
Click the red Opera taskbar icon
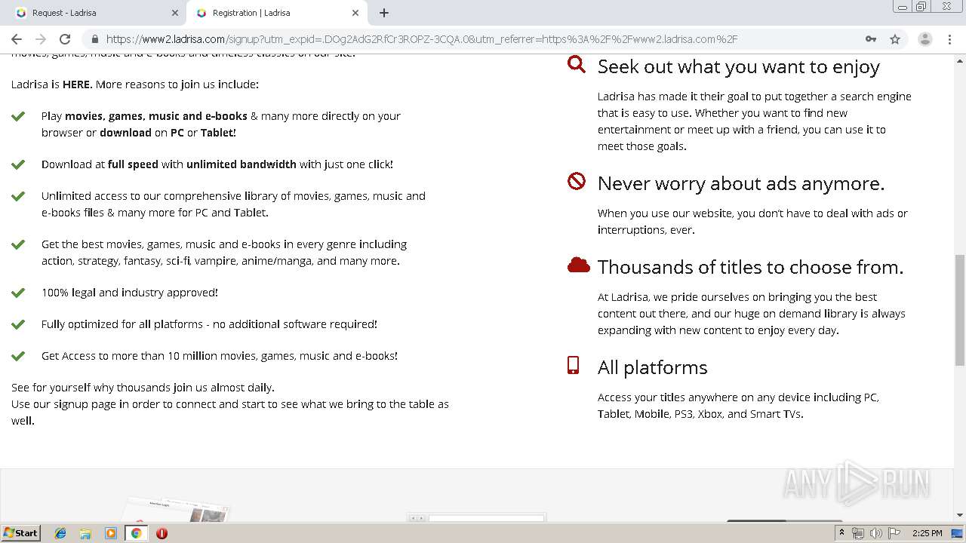(162, 533)
